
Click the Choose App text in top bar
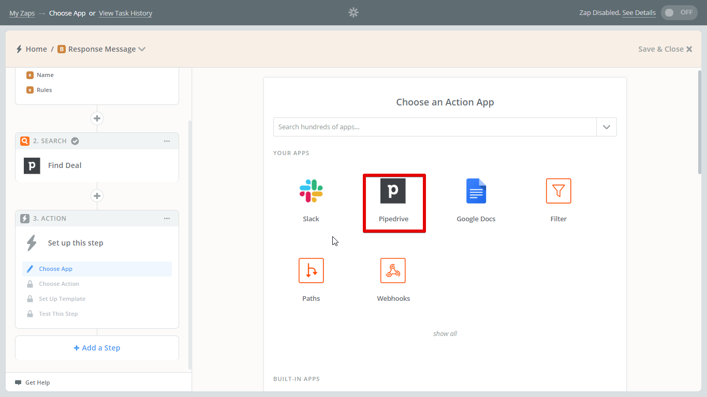[x=67, y=13]
